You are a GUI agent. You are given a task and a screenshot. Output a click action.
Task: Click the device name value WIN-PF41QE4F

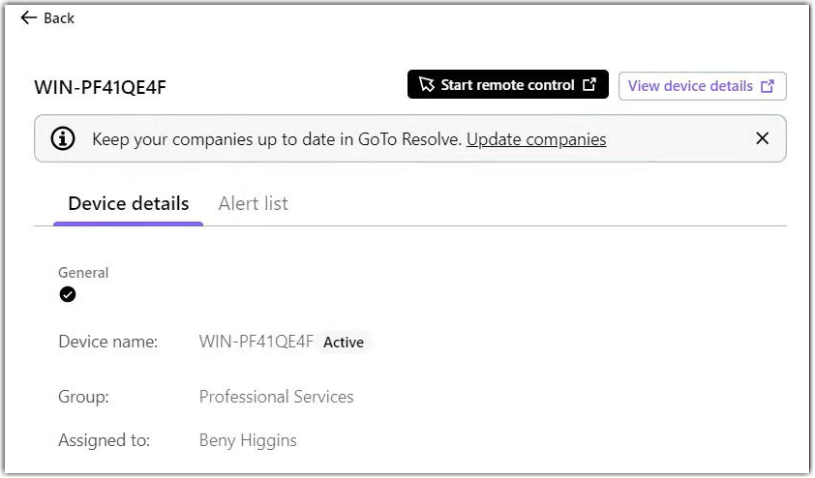pos(257,342)
